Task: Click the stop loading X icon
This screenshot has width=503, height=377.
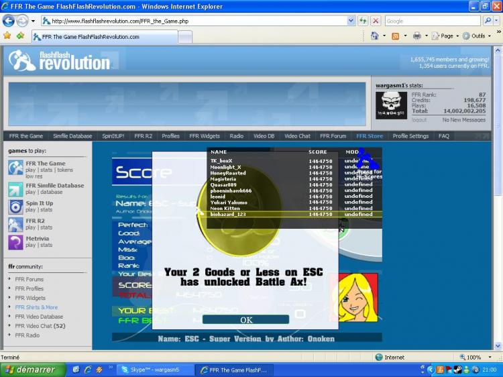Action: coord(375,21)
